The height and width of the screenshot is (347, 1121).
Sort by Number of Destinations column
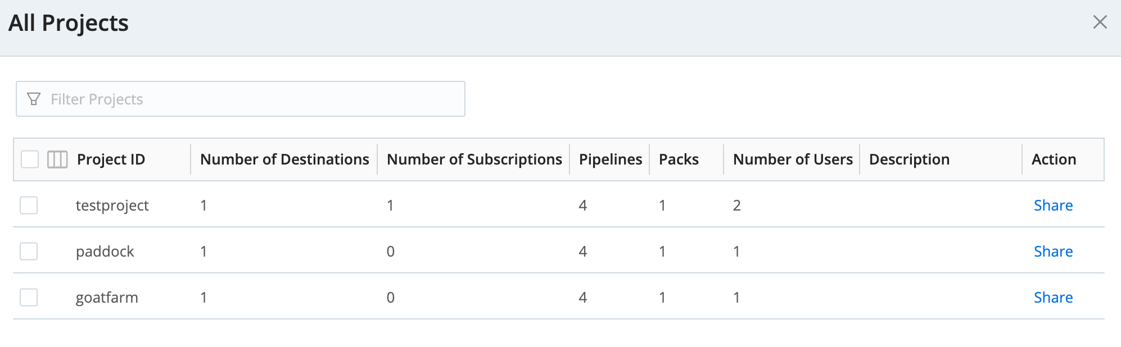pos(284,159)
